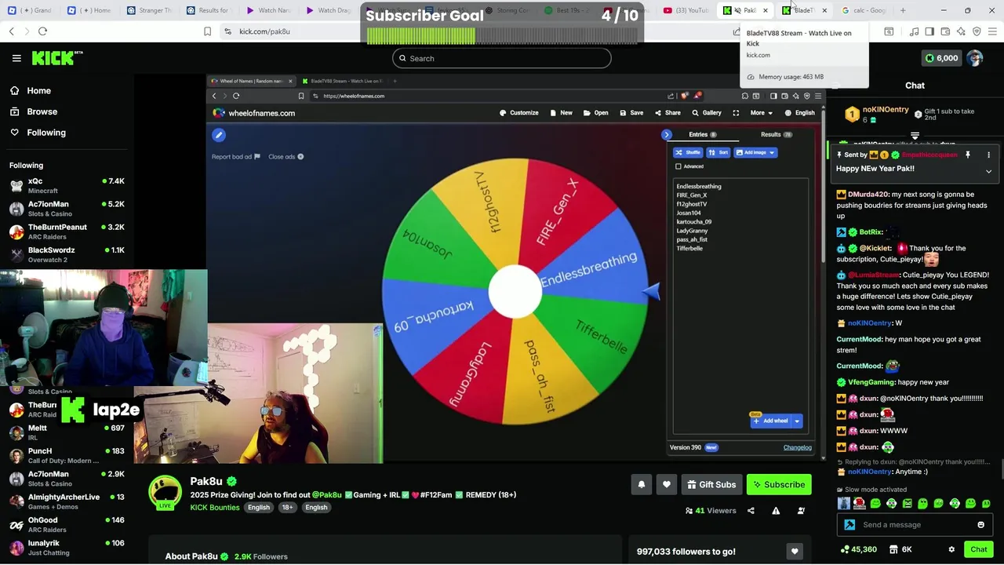Image resolution: width=1004 pixels, height=565 pixels.
Task: Click browser back arrow
Action: tap(12, 31)
